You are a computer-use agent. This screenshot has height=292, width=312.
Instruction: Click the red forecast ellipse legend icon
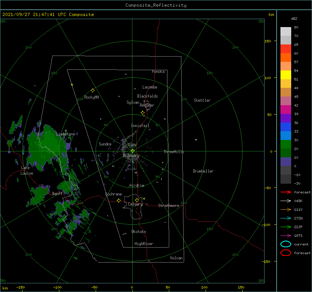[286, 253]
